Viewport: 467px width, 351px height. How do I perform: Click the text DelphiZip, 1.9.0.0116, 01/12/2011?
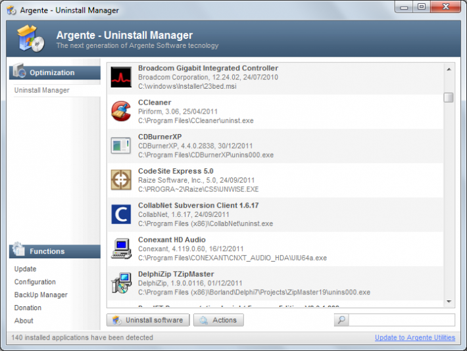(x=190, y=283)
